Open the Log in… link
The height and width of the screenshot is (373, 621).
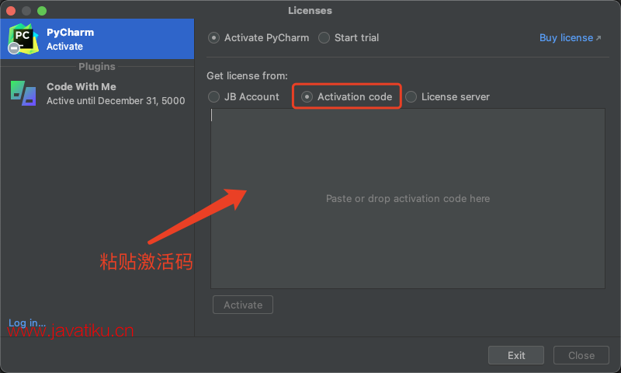(x=27, y=322)
